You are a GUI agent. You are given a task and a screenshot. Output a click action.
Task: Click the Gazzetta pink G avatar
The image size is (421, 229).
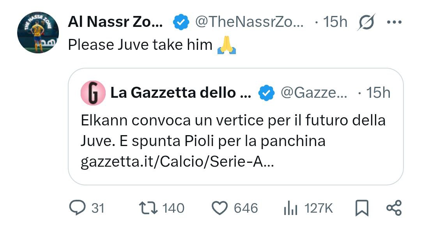pos(93,93)
